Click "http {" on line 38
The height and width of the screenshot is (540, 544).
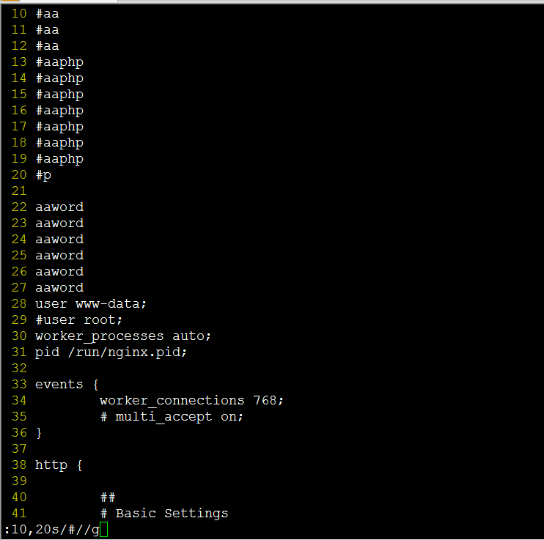(x=59, y=465)
